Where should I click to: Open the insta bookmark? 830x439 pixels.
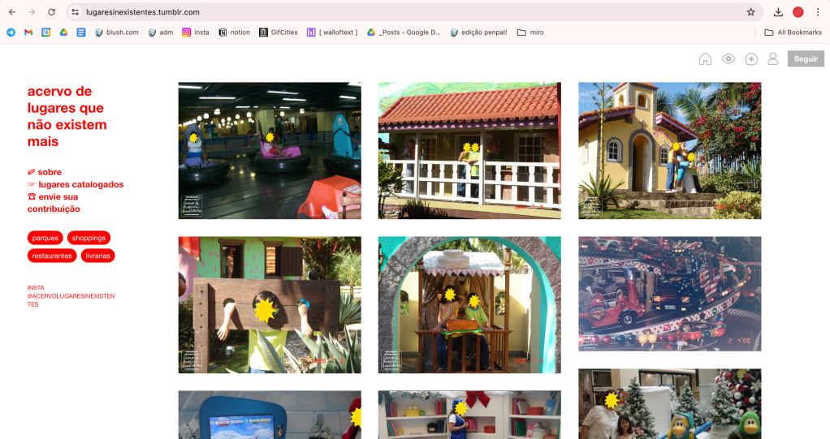point(195,32)
